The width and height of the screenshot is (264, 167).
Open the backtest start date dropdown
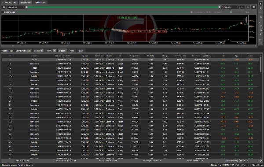click(x=16, y=7)
